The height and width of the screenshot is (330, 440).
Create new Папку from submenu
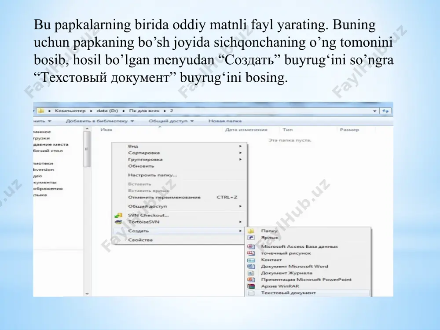[x=308, y=231]
